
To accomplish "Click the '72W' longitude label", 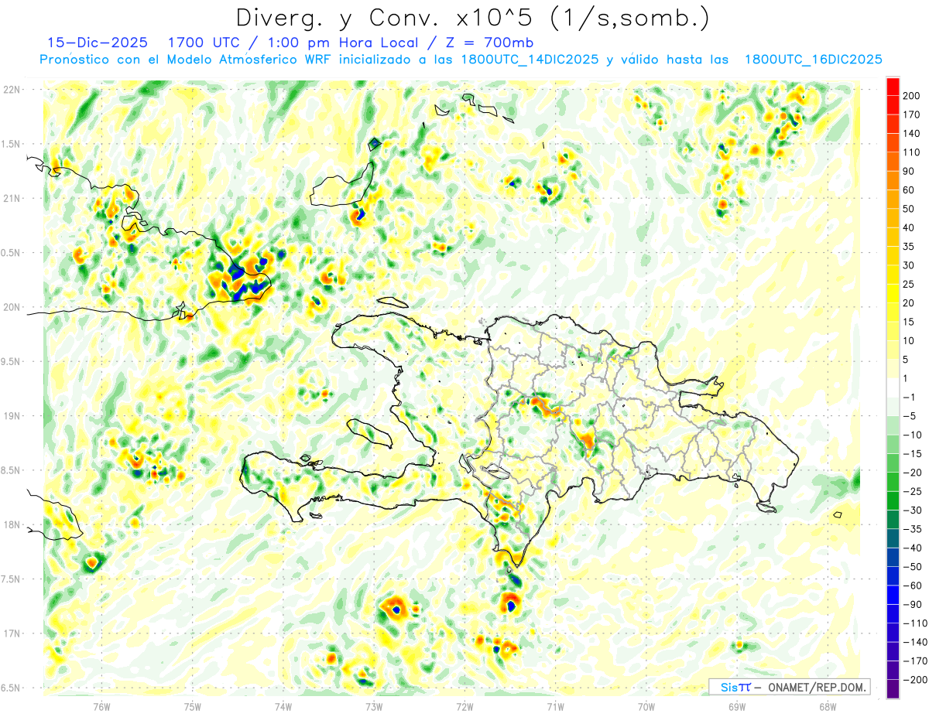I will click(464, 706).
